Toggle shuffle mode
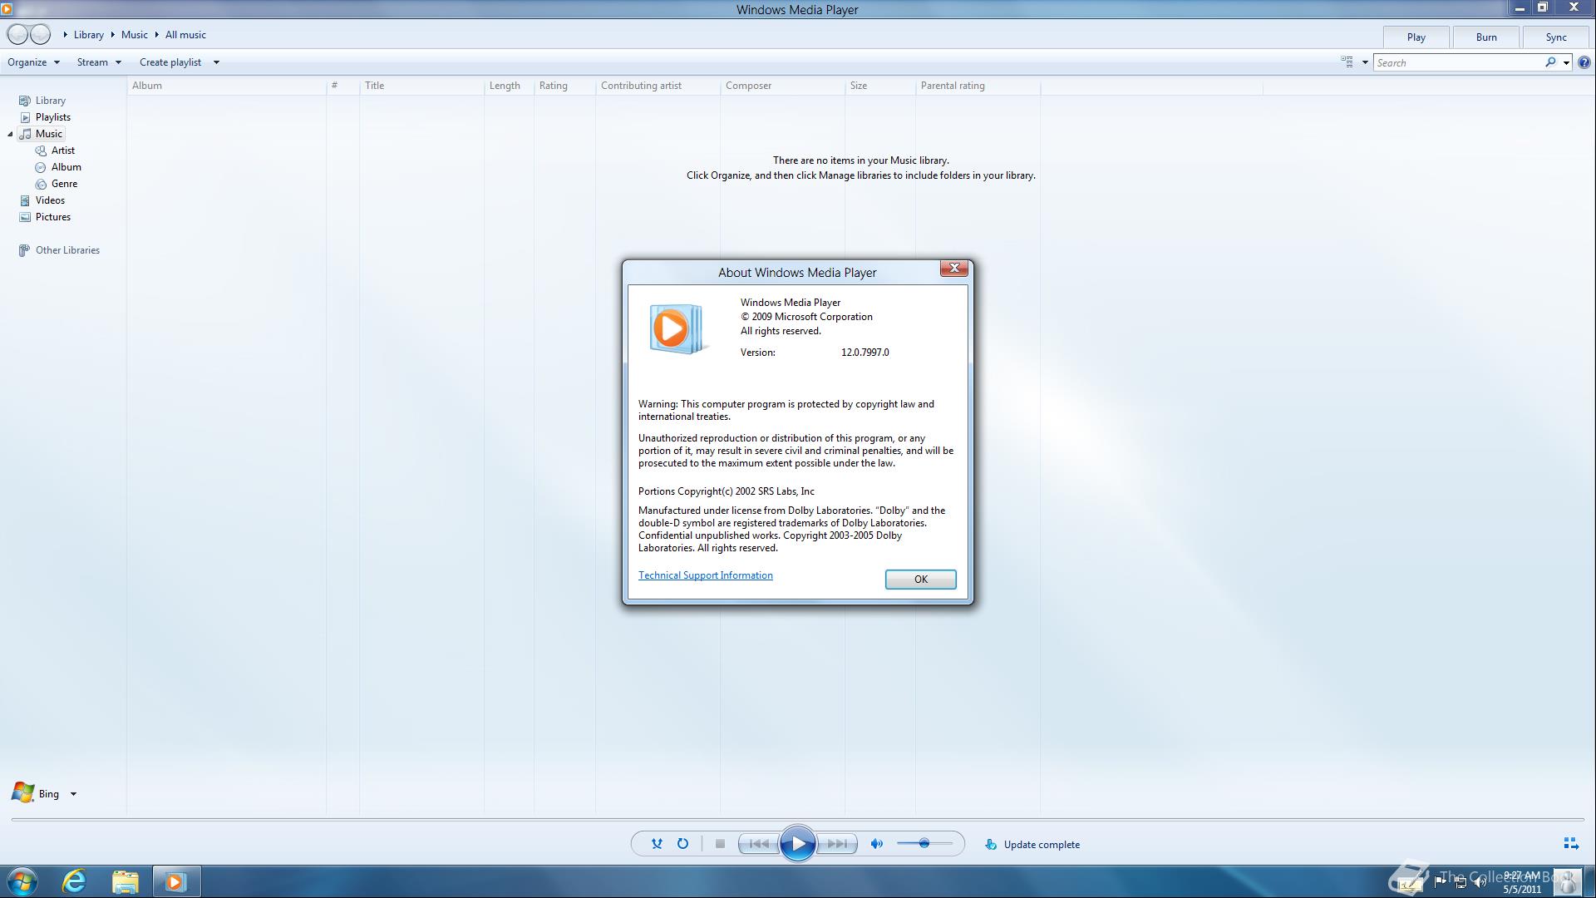 (657, 844)
